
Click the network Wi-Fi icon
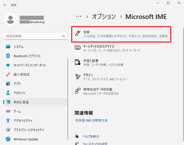pos(8,65)
